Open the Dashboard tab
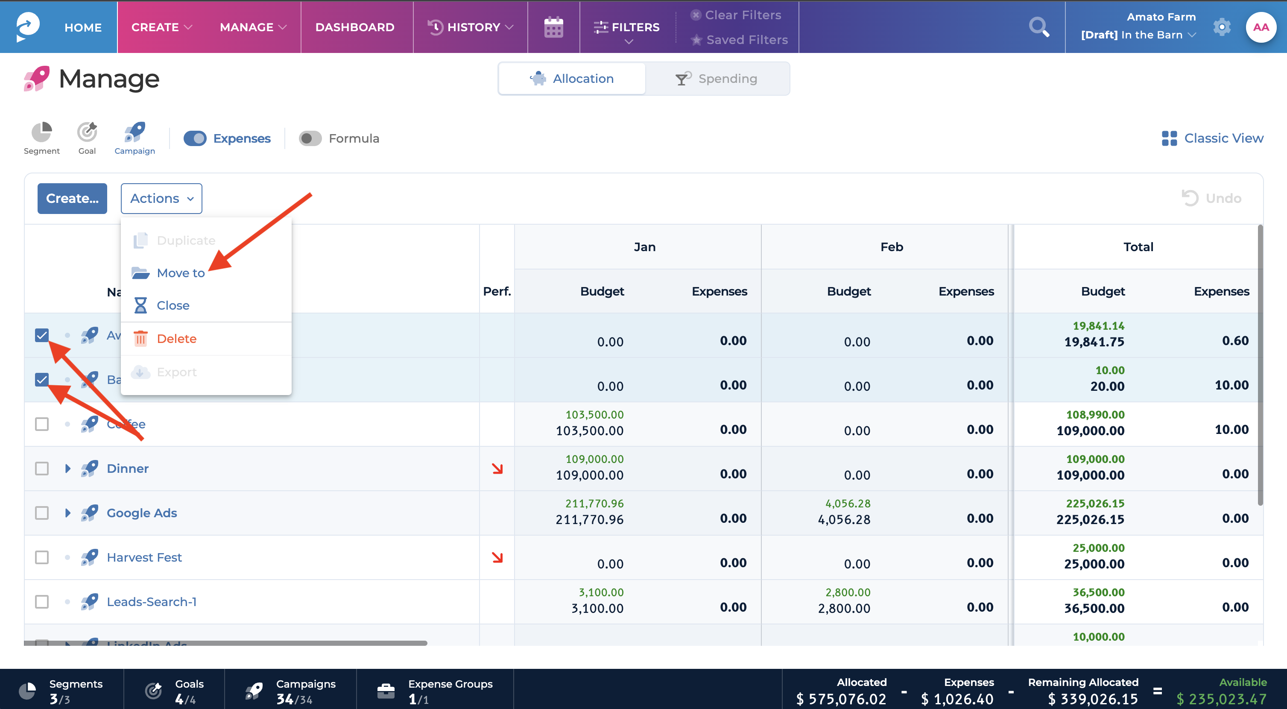Viewport: 1287px width, 709px height. 355,27
